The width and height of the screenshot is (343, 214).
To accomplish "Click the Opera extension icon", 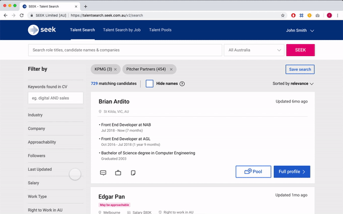I will (293, 15).
